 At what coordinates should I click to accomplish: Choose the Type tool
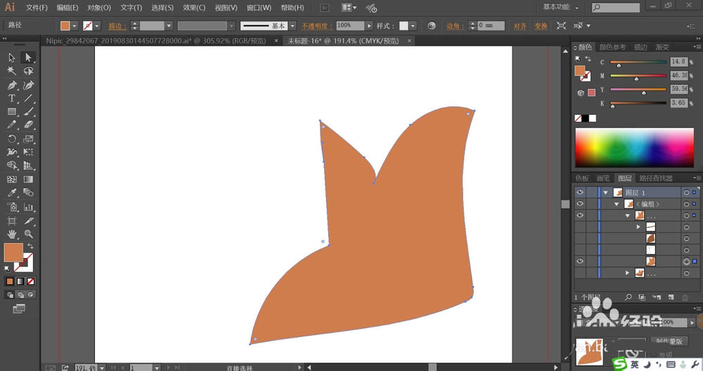coord(12,98)
